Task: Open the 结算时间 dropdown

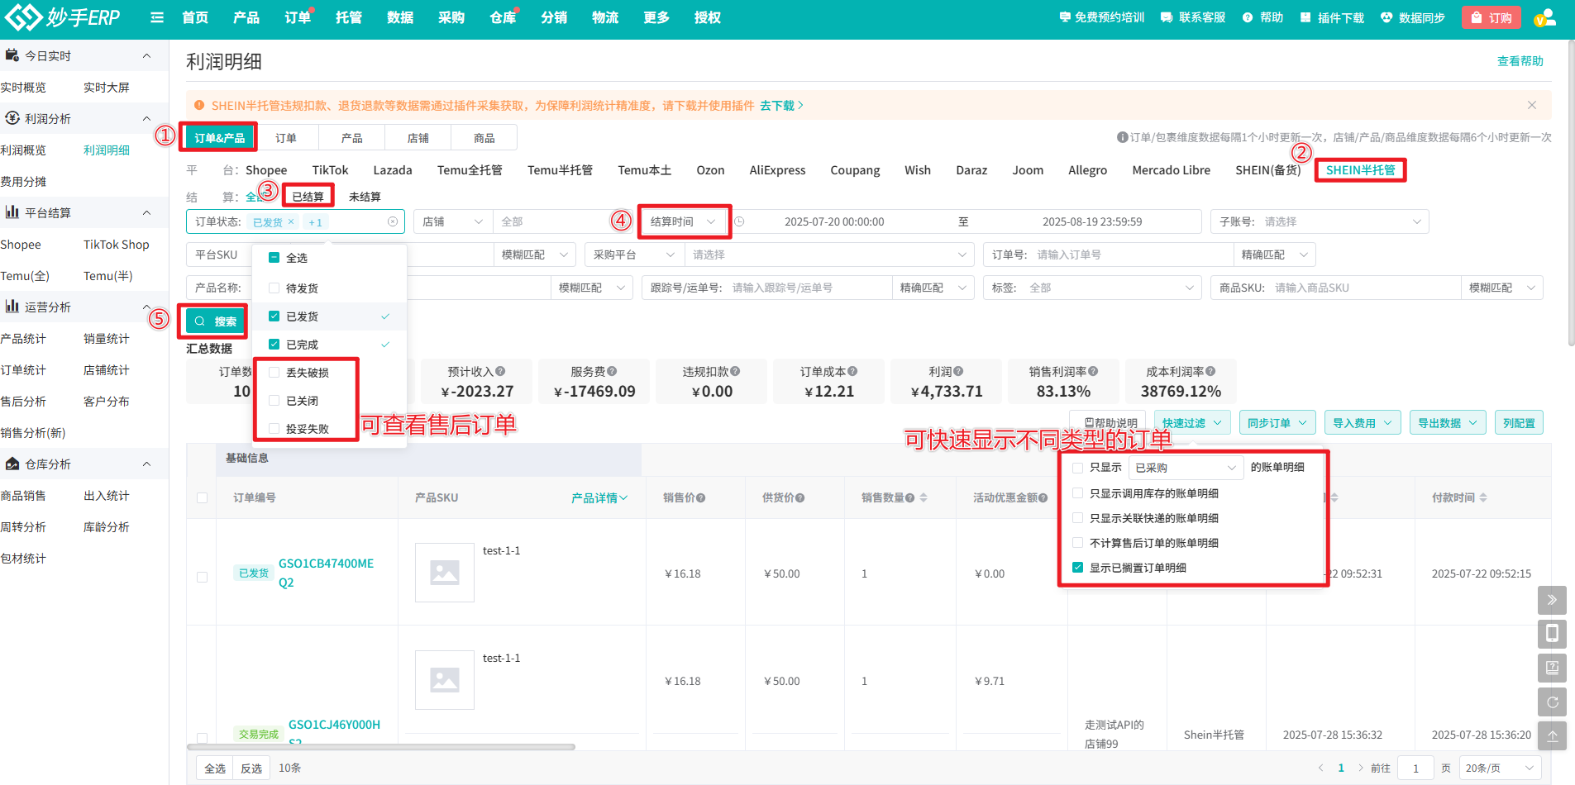Action: coord(684,221)
